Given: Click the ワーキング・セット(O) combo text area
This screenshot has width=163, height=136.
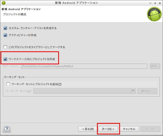Looking at the screenshot, I should [x=82, y=91].
